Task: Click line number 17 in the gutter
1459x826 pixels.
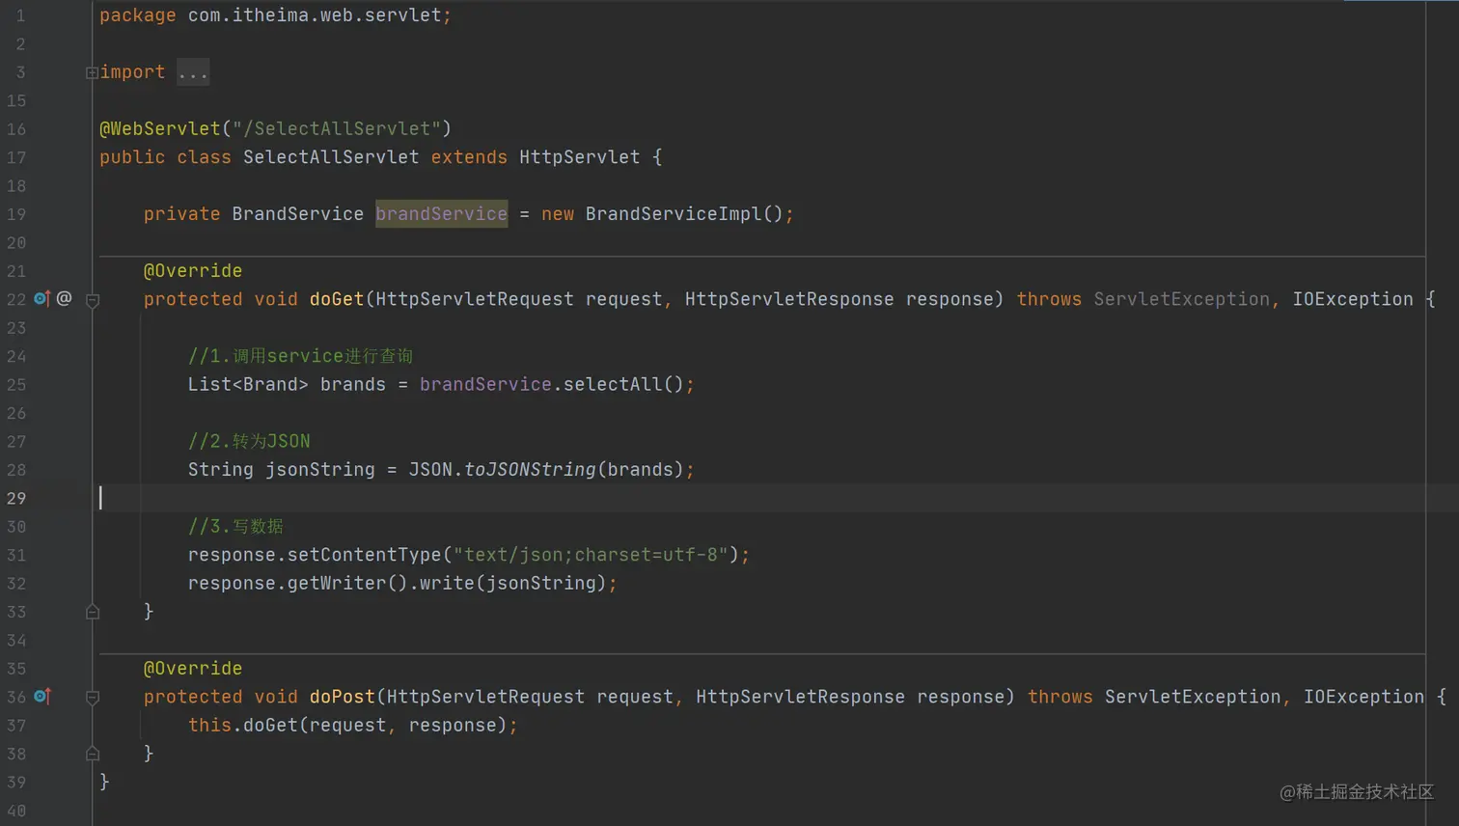Action: (16, 156)
